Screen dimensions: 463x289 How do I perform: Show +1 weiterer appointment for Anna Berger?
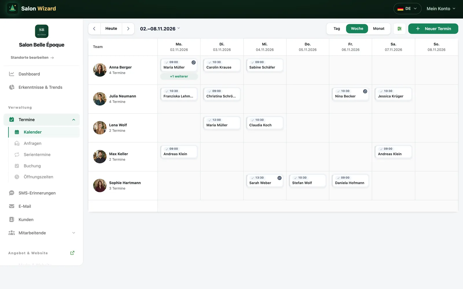(x=179, y=76)
